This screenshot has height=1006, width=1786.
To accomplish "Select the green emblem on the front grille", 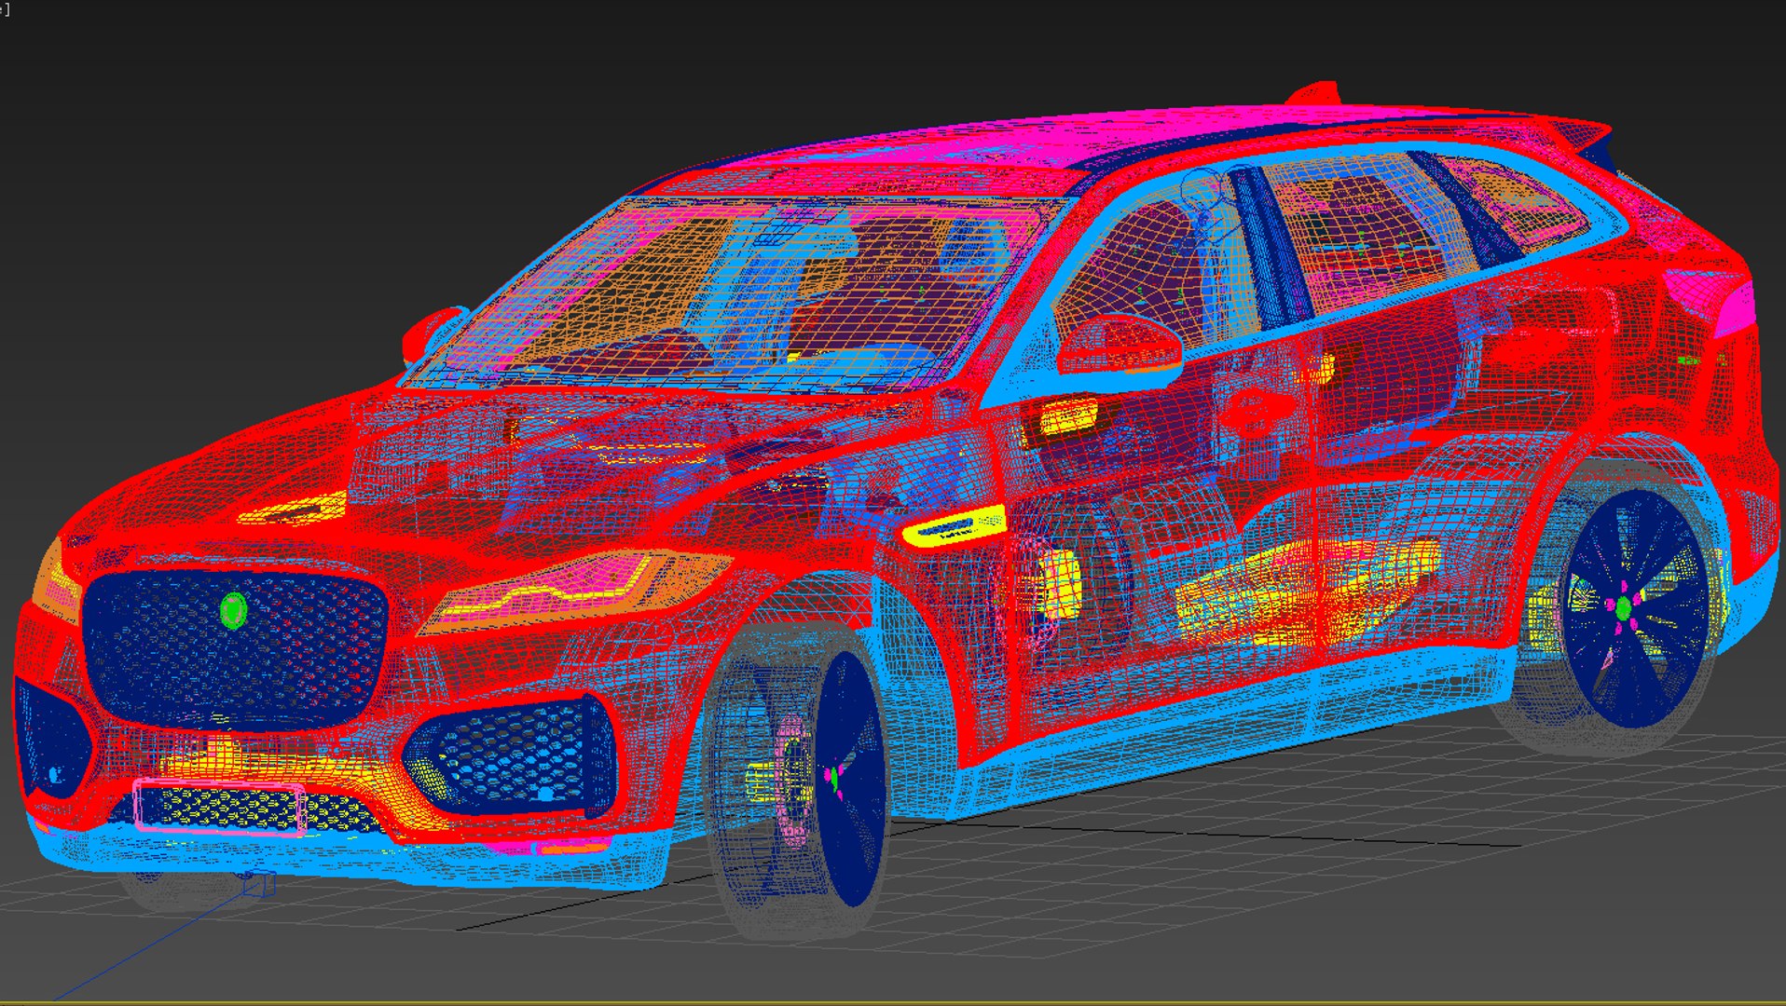I will pos(233,611).
